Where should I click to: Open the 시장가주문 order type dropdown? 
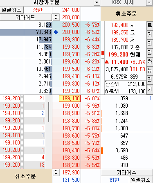97,2
